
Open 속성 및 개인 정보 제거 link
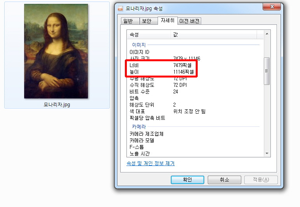150,163
